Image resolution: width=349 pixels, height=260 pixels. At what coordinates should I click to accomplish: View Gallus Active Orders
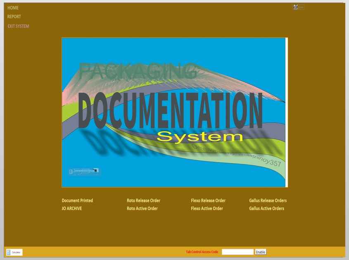pos(266,209)
